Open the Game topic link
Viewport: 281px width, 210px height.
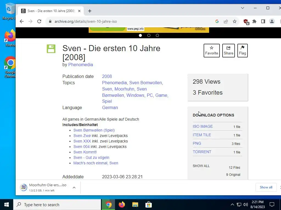coord(161,95)
